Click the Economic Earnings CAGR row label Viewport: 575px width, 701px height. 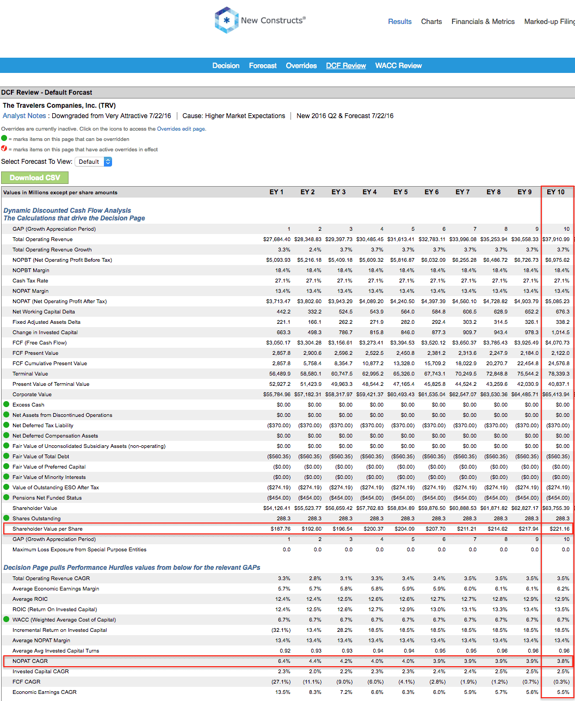pos(45,692)
